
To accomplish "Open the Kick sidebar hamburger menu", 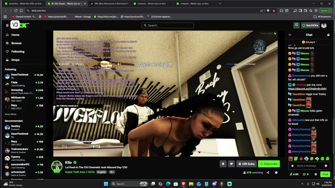I will coord(7,25).
